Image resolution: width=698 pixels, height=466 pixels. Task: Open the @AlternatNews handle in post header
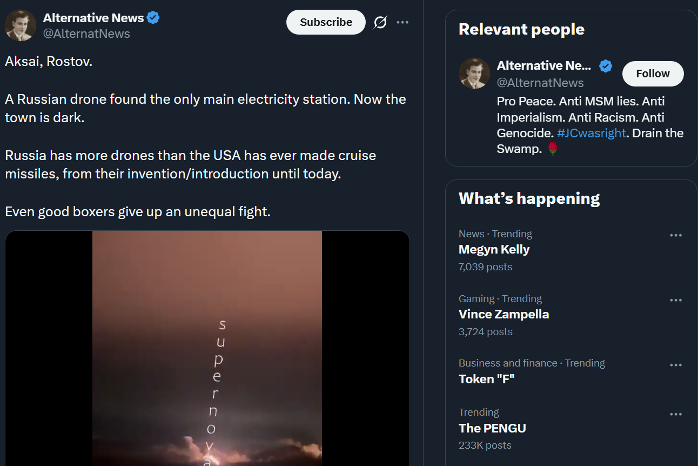(86, 34)
